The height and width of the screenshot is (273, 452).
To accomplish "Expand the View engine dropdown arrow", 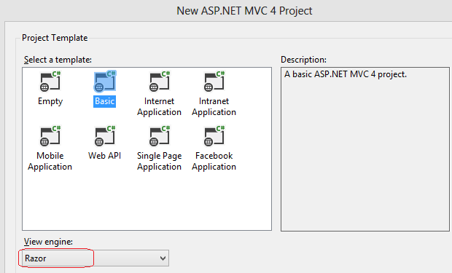I will (x=163, y=258).
